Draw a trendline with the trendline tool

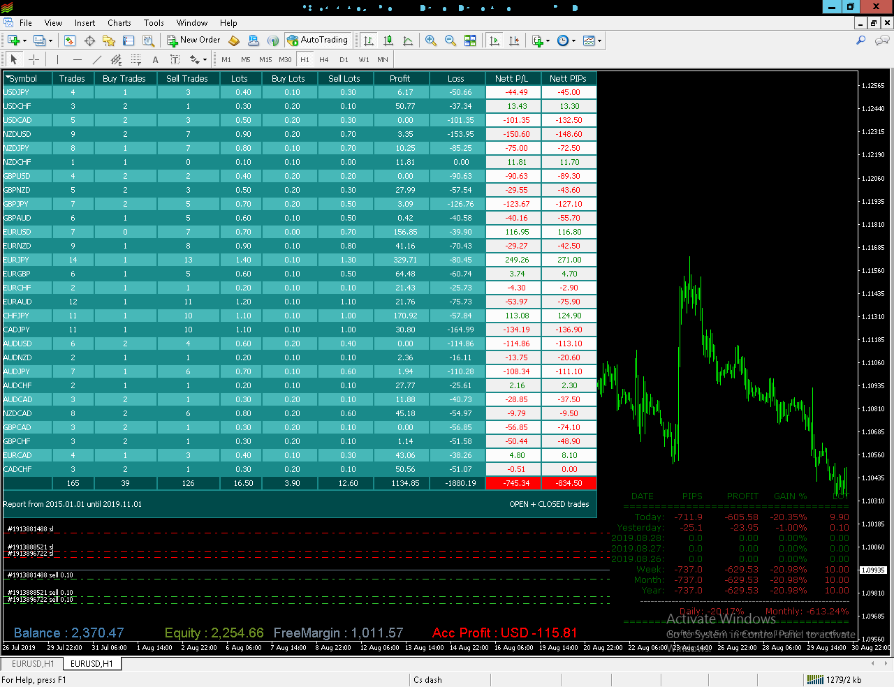pos(97,59)
